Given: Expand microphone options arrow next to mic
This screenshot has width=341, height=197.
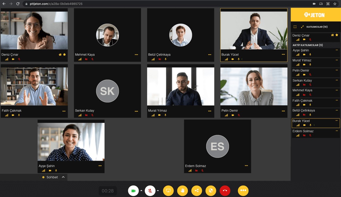Looking at the screenshot, I should [x=158, y=191].
